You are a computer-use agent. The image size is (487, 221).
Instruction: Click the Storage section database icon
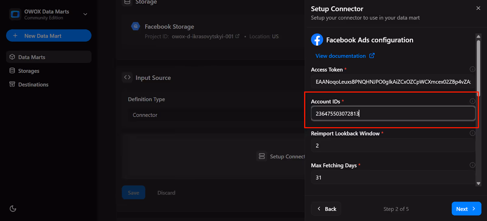127,2
